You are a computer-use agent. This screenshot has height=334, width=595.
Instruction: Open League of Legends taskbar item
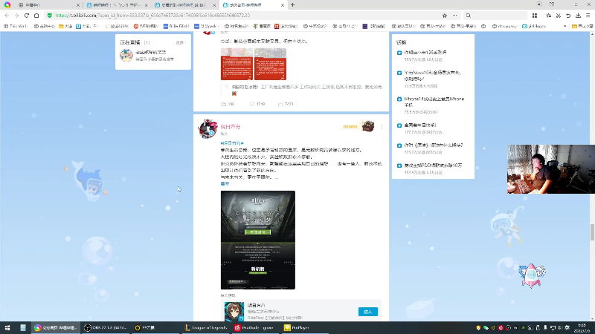pyautogui.click(x=206, y=327)
